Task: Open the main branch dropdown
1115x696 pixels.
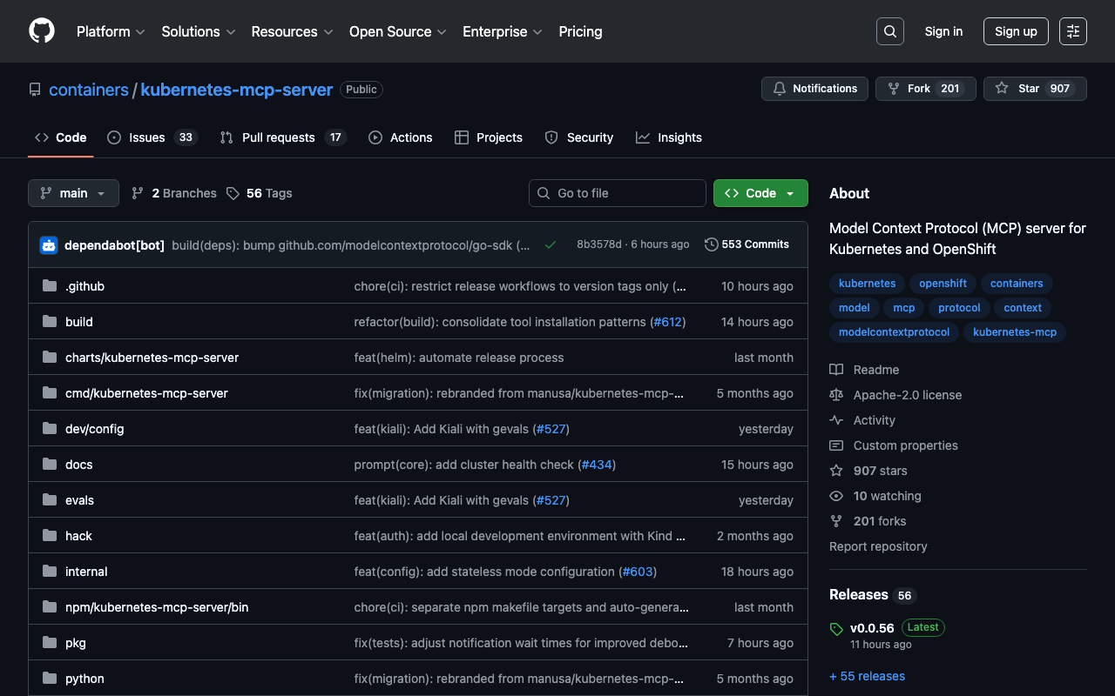Action: point(73,193)
